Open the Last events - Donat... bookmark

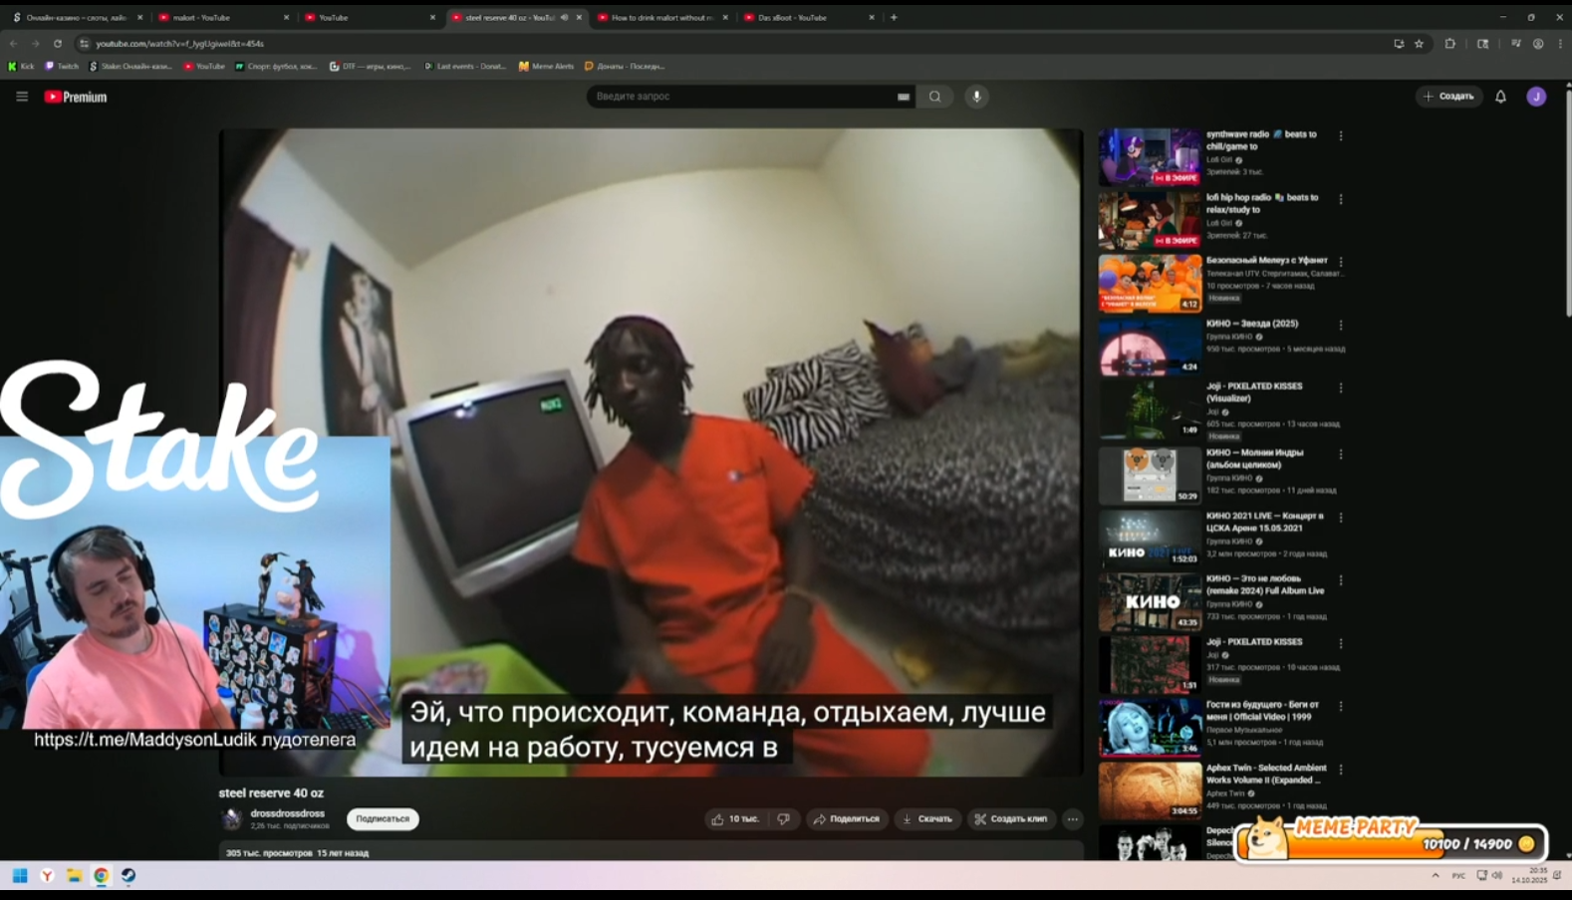[465, 67]
